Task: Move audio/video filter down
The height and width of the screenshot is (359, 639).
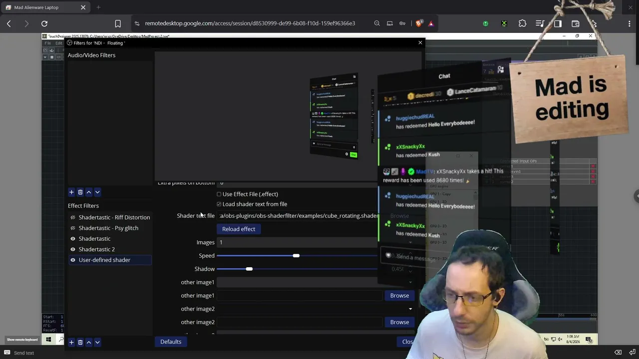Action: (x=97, y=192)
